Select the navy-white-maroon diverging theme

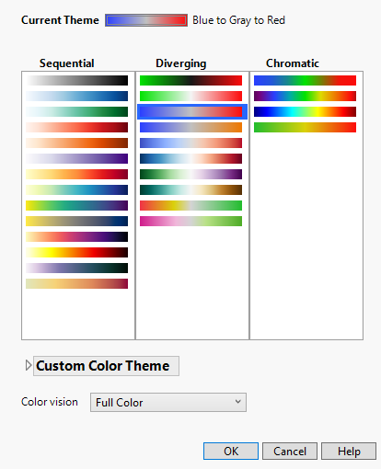click(190, 158)
